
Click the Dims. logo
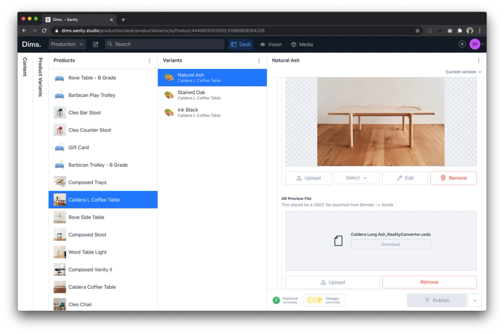pyautogui.click(x=31, y=44)
